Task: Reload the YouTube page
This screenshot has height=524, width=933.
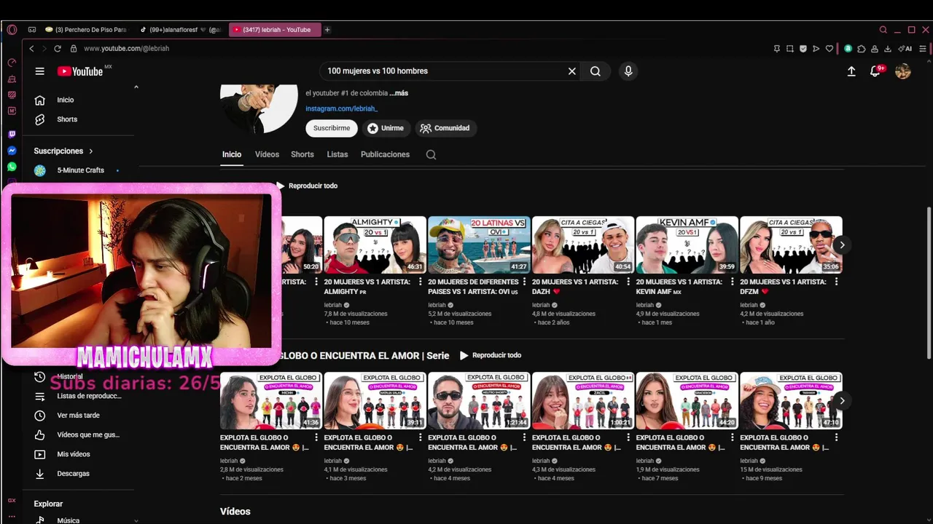Action: 58,49
